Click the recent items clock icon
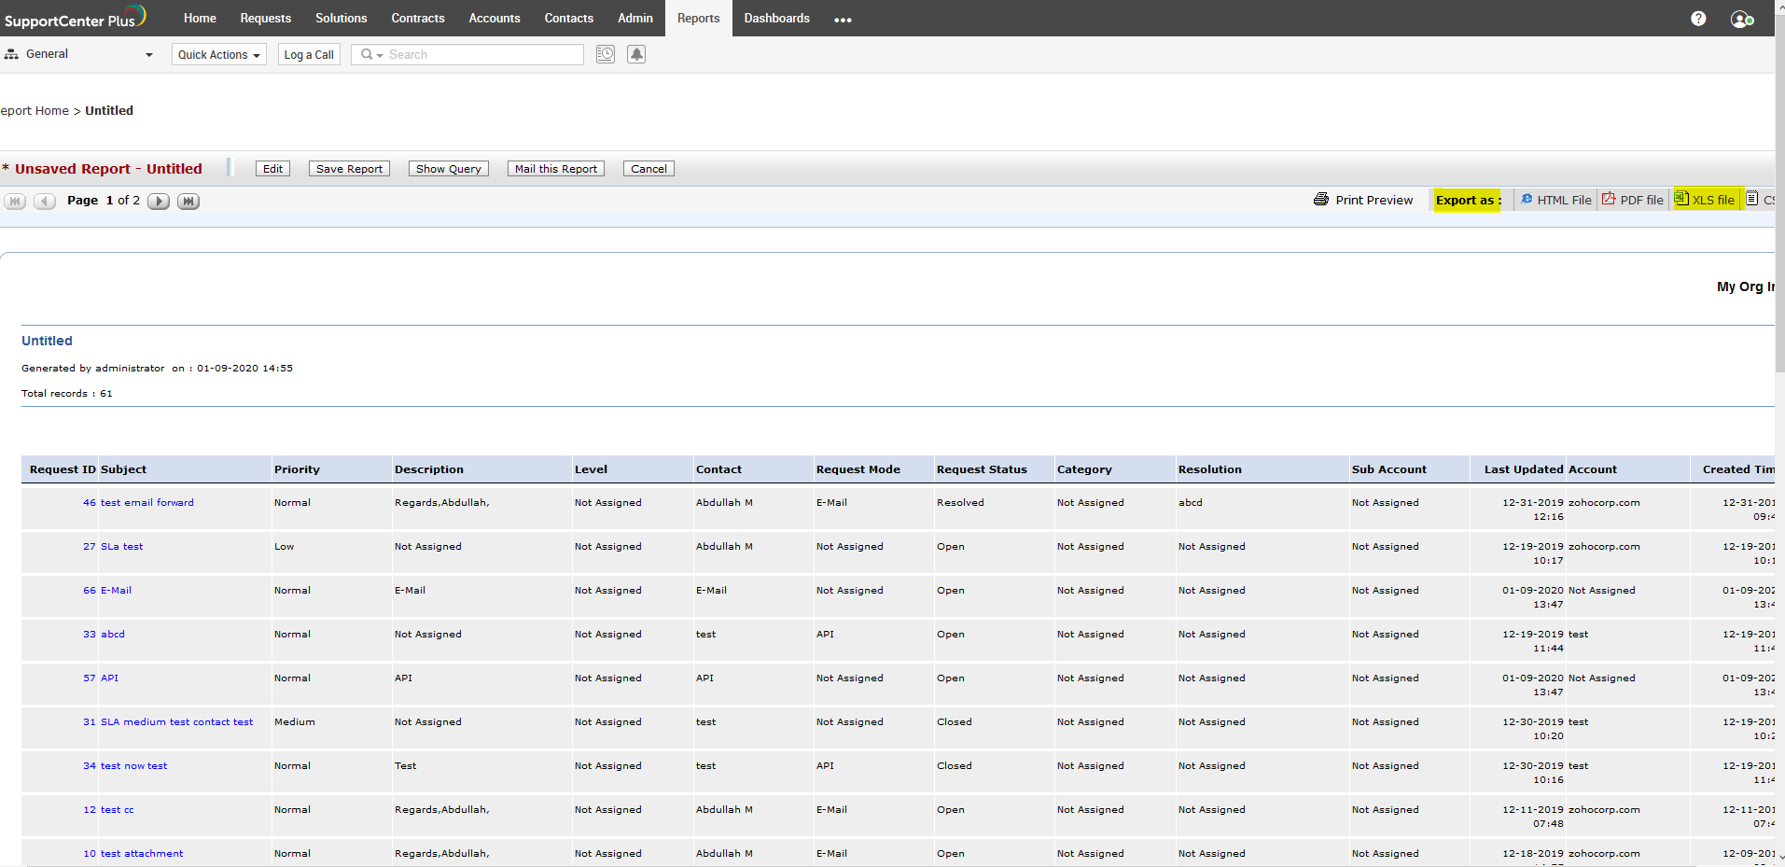 606,54
